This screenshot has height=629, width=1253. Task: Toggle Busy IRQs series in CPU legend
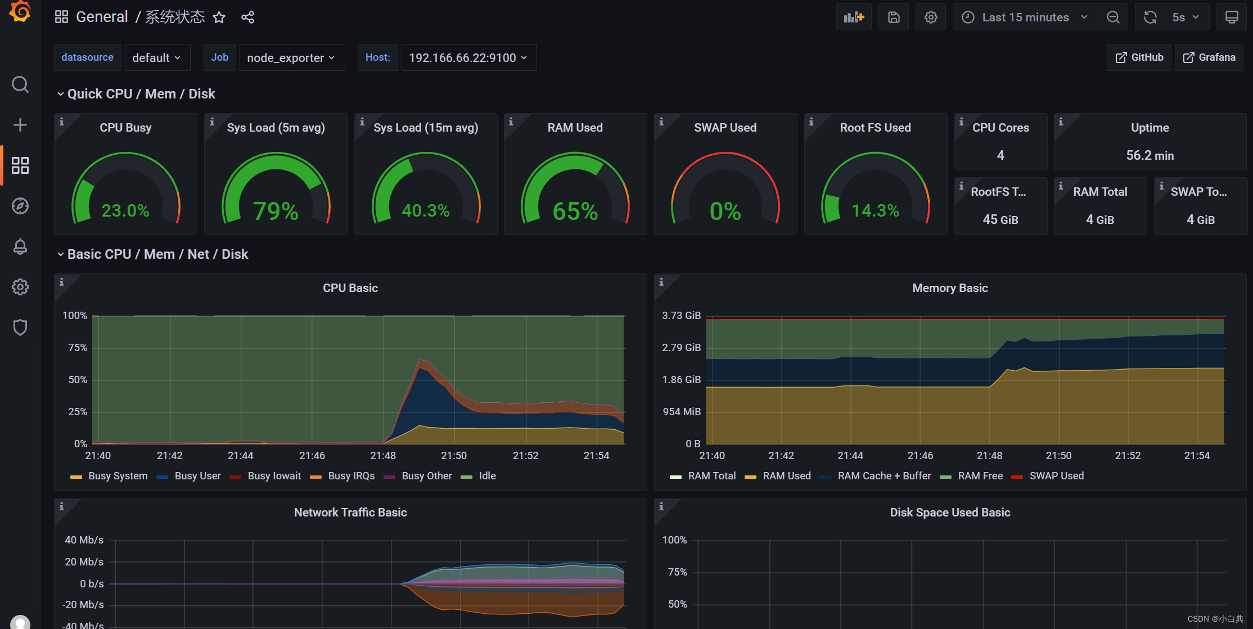351,476
